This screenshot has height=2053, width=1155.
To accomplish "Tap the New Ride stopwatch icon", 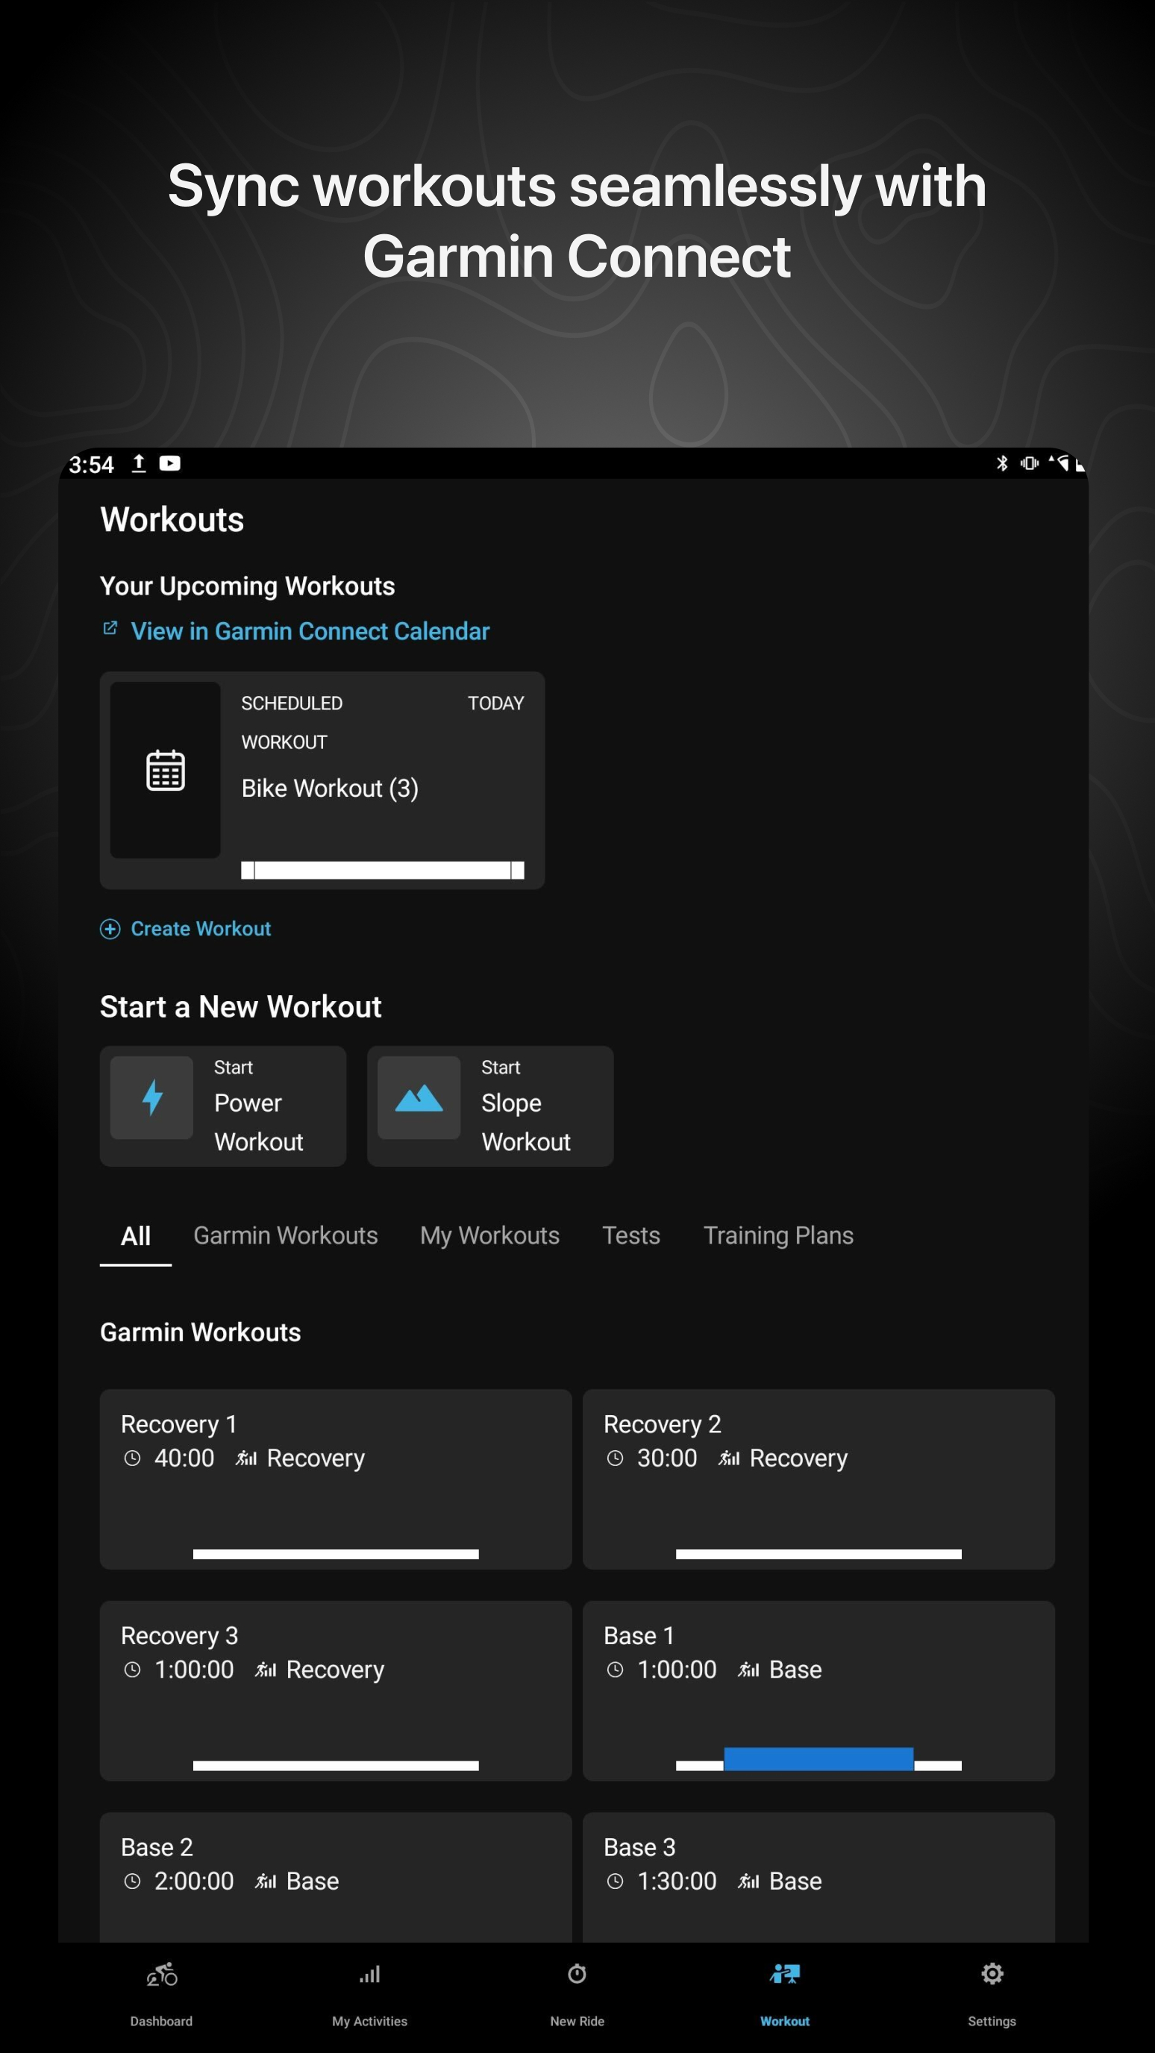I will pos(577,1973).
